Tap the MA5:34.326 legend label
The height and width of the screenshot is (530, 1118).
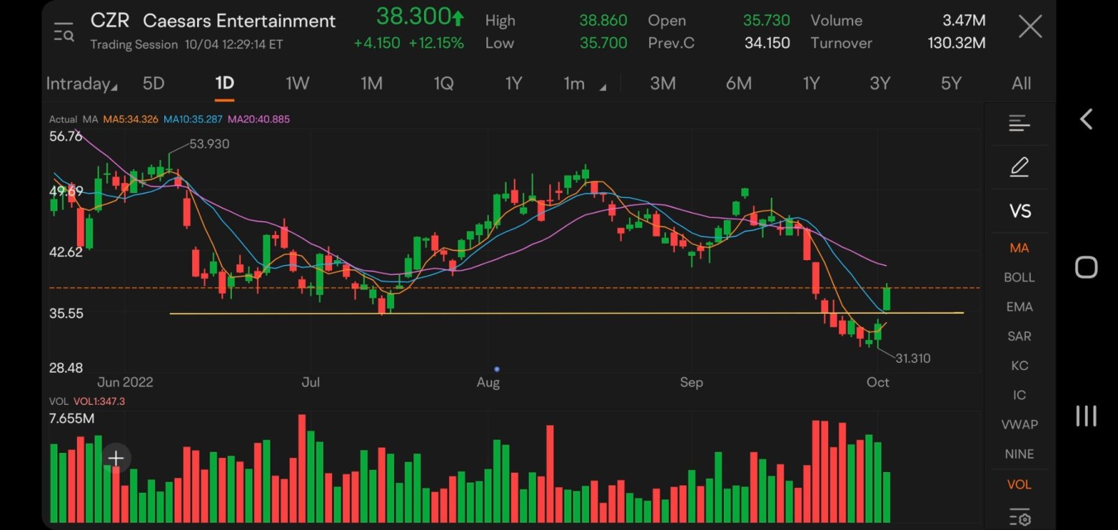131,120
